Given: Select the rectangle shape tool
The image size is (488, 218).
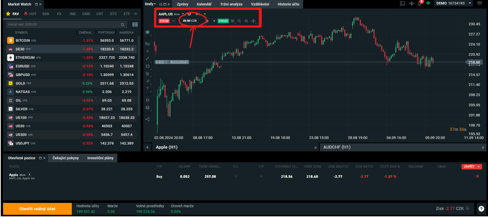Looking at the screenshot, I should coord(147,66).
